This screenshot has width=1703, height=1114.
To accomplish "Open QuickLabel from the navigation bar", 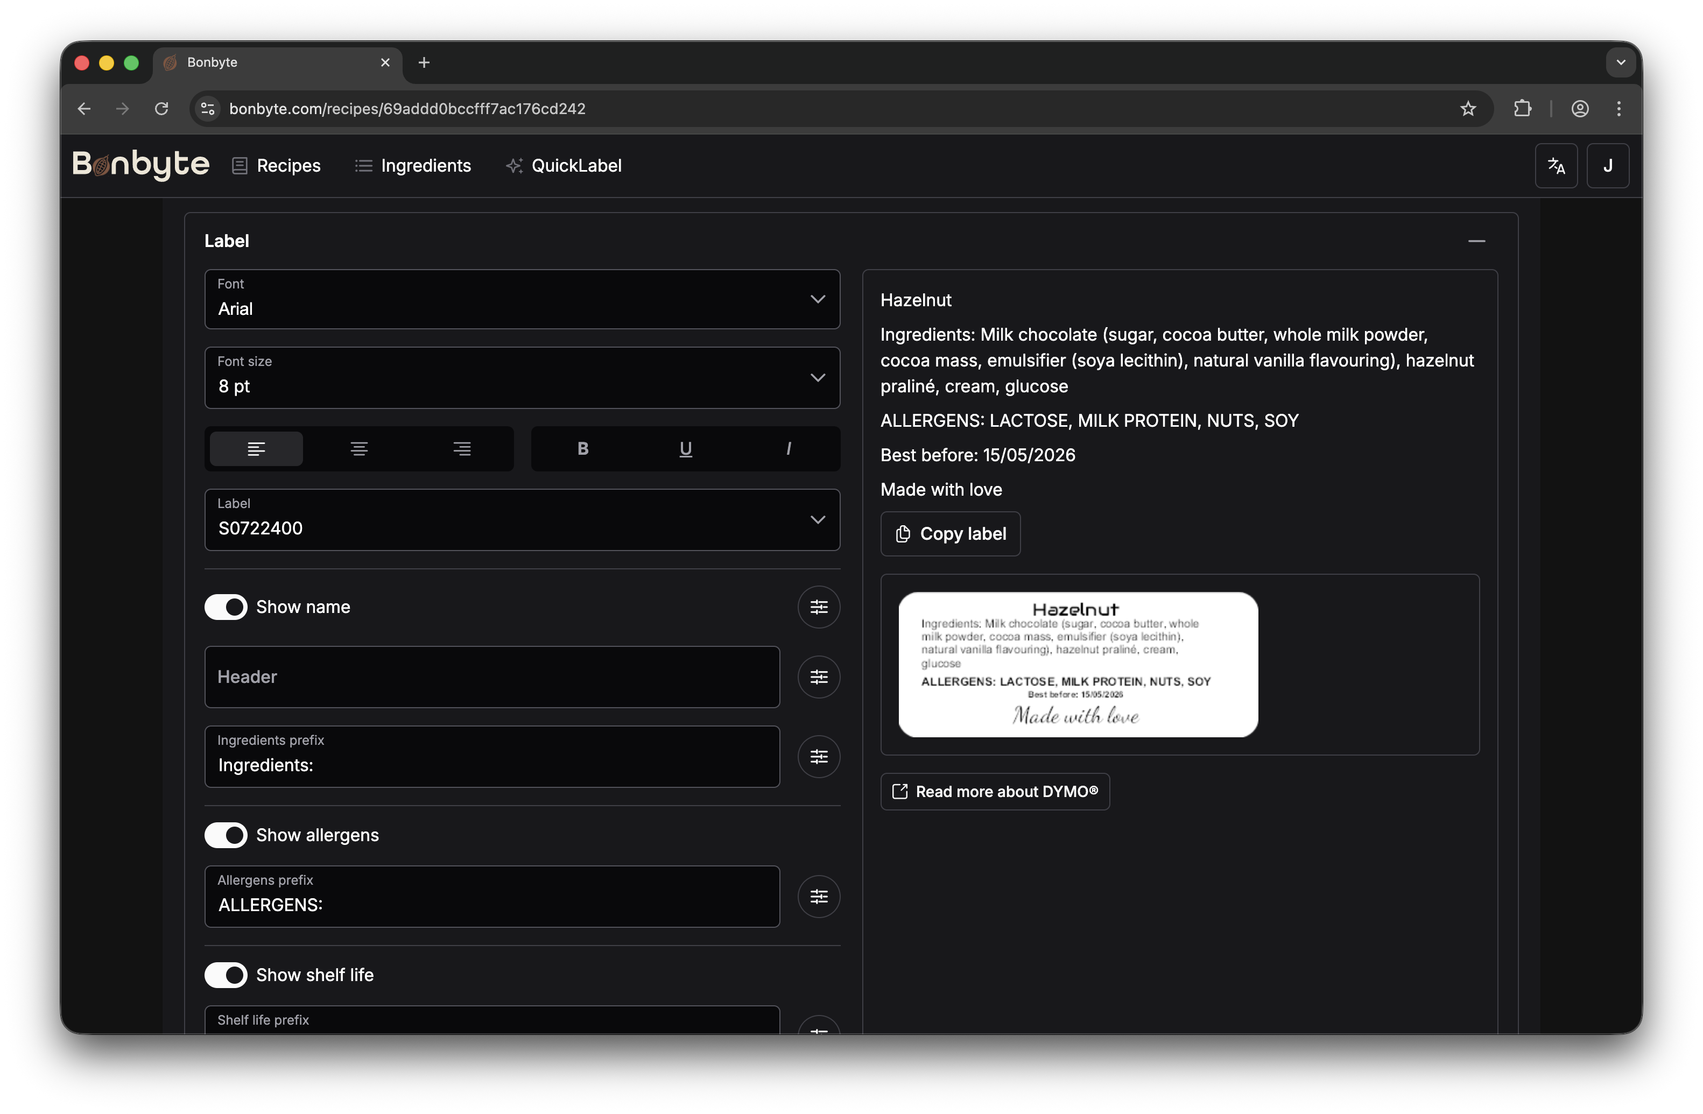I will click(x=565, y=165).
